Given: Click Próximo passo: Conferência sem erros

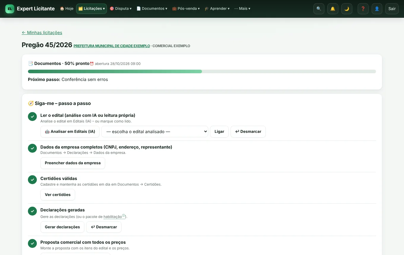Looking at the screenshot, I should point(68,79).
